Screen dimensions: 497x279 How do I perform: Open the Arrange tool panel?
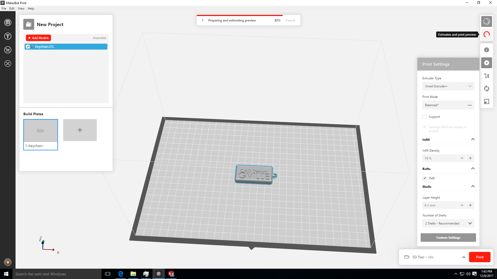click(487, 76)
